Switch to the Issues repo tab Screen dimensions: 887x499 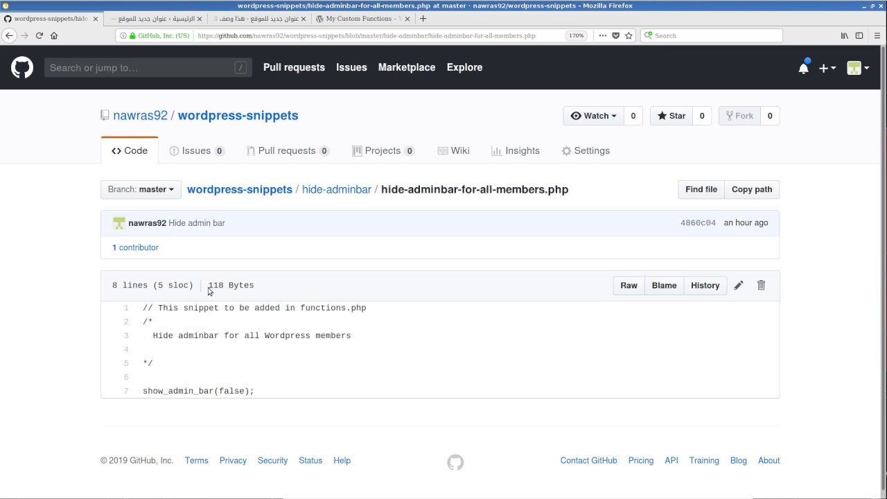pos(197,150)
